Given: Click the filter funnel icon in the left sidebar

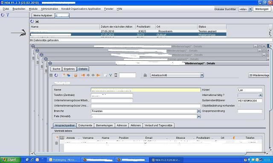Looking at the screenshot, I should [8, 15].
